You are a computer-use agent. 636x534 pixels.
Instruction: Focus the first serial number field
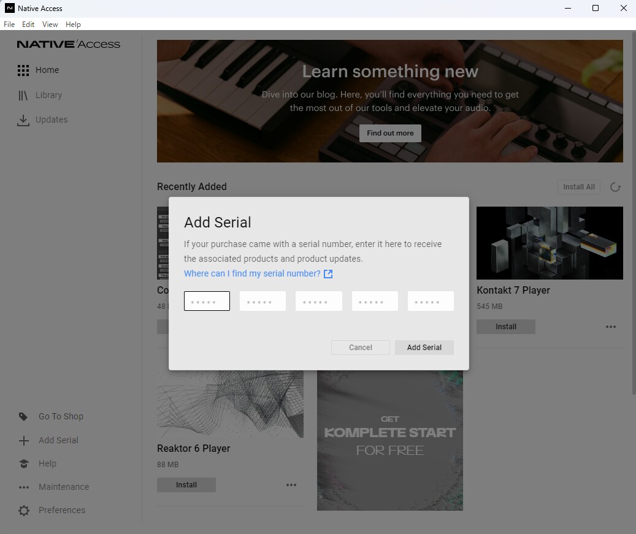click(x=207, y=301)
